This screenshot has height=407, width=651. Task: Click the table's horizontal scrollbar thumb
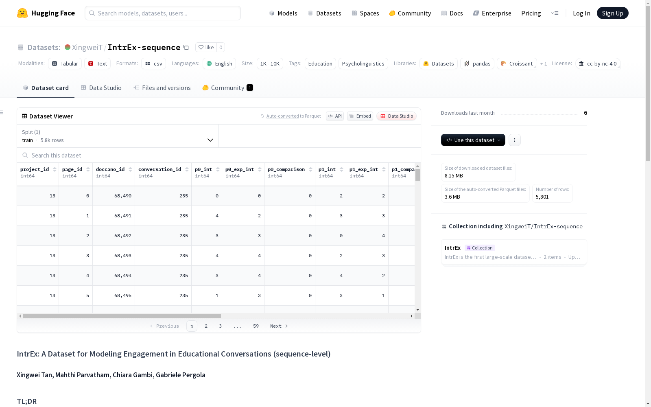pyautogui.click(x=122, y=316)
